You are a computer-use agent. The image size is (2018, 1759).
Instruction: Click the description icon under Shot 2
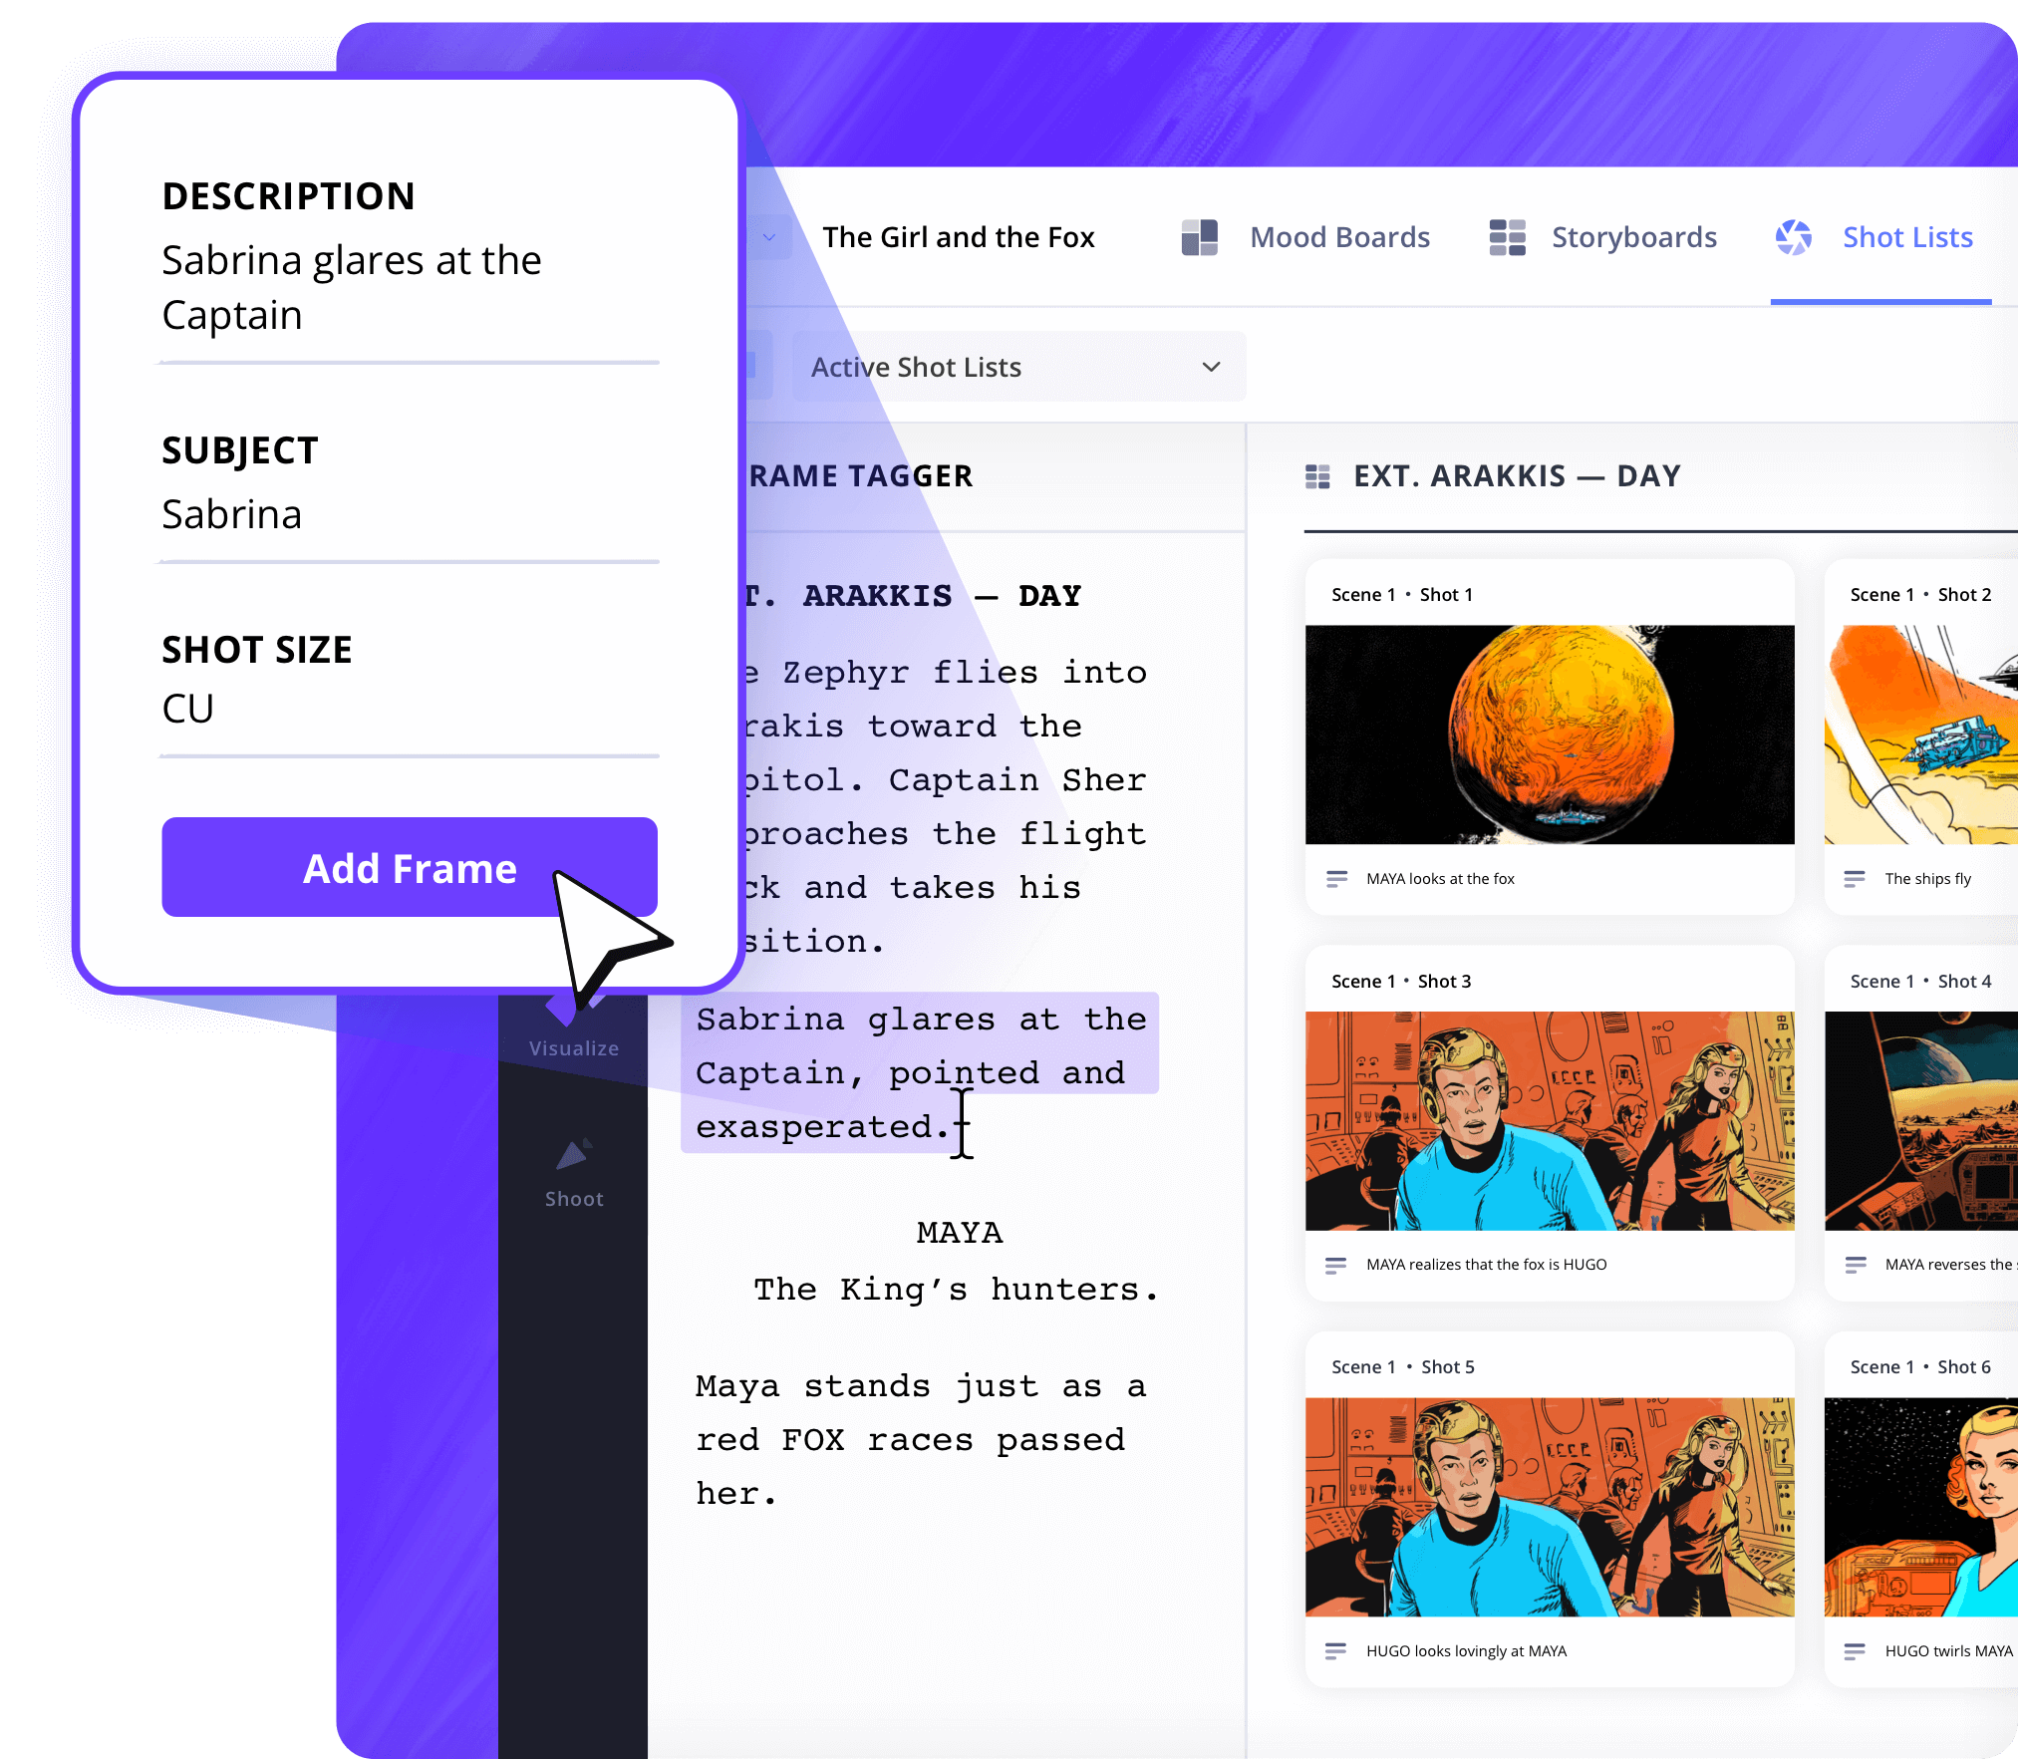click(x=1855, y=878)
